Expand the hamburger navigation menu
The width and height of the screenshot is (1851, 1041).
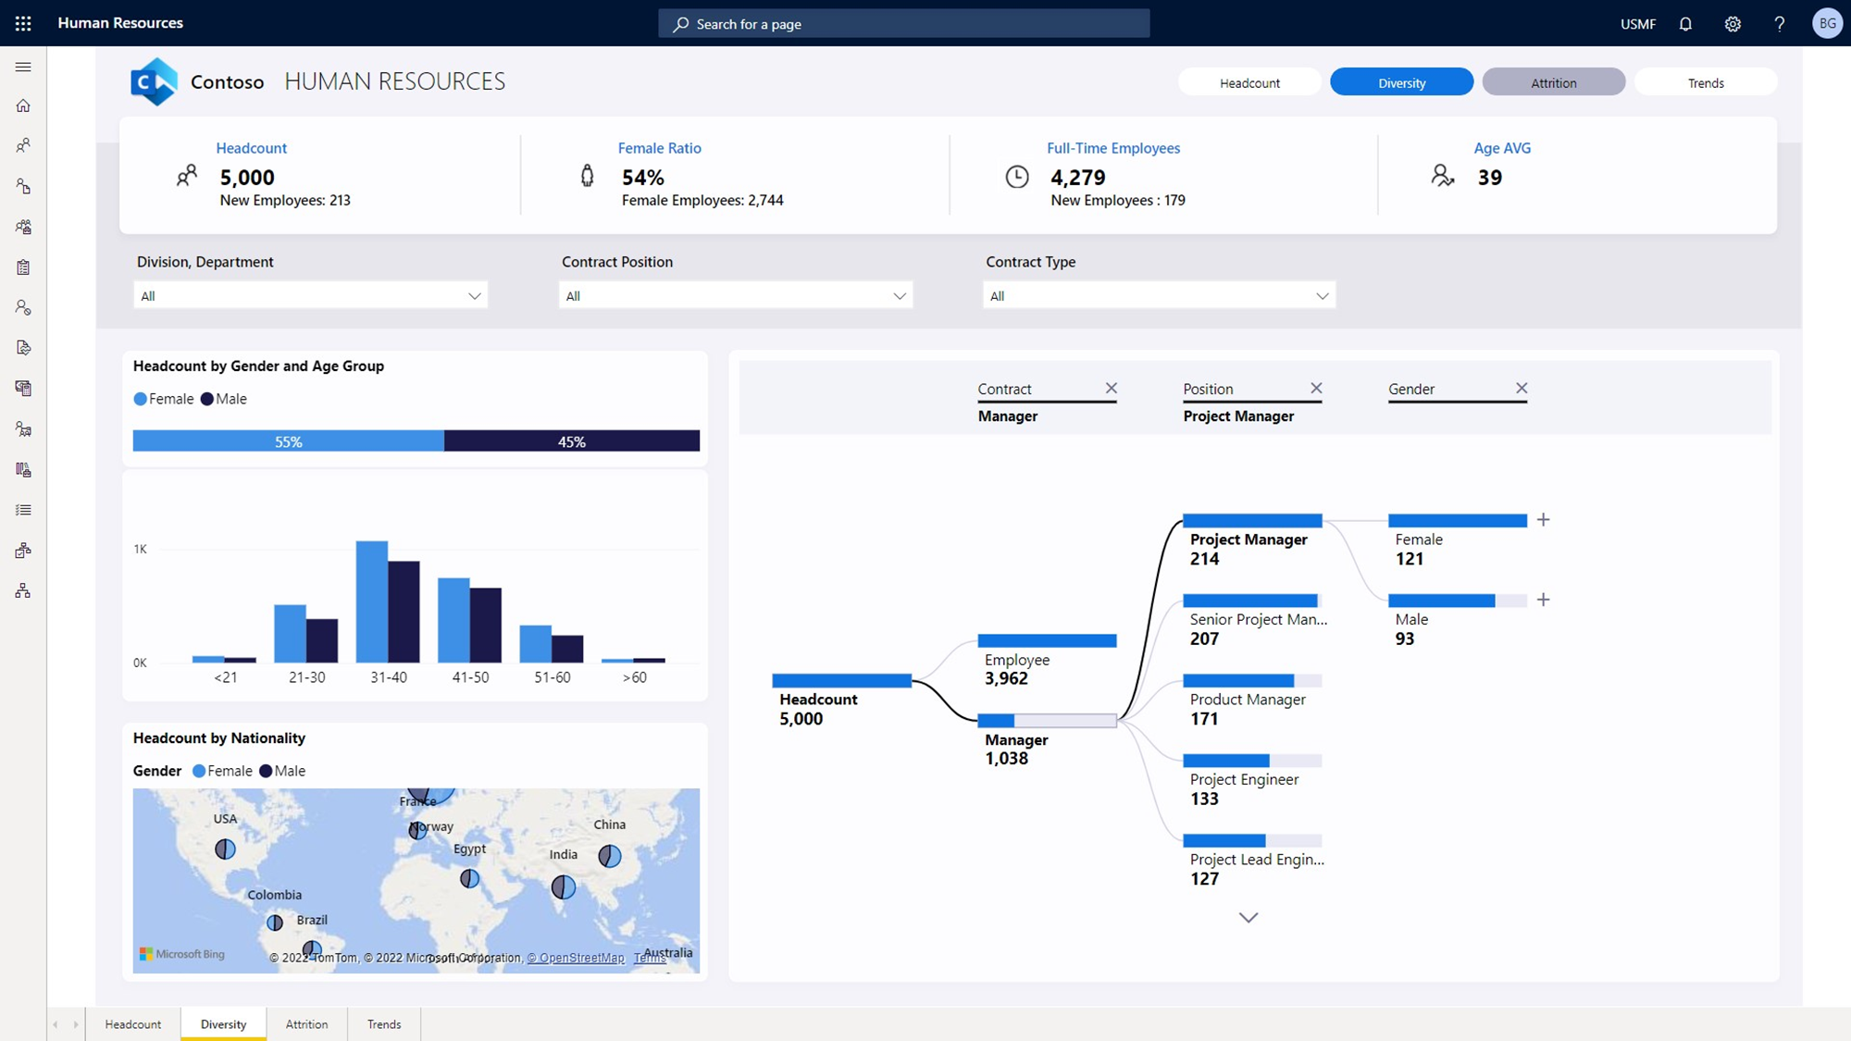23,67
